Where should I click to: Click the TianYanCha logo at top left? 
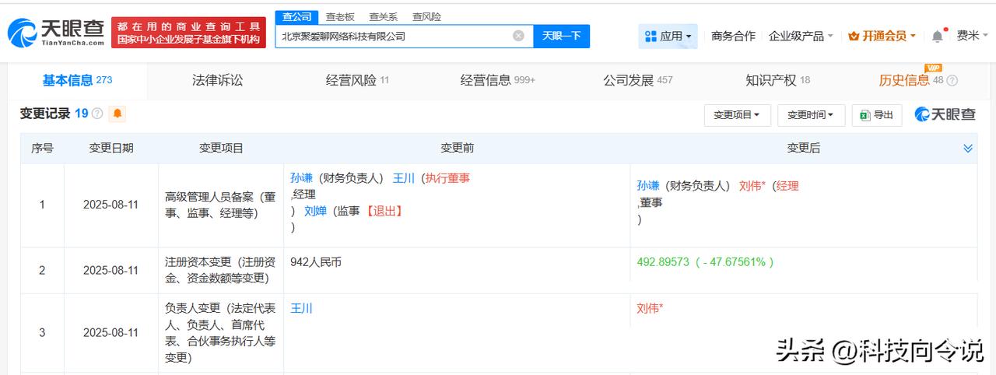pyautogui.click(x=56, y=33)
